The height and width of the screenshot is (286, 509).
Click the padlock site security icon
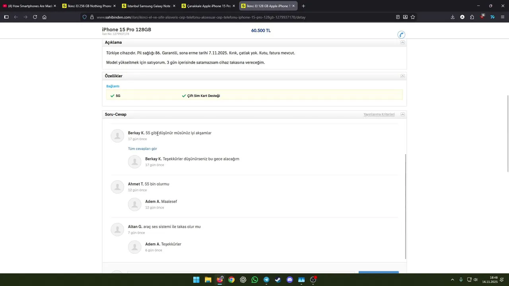tap(92, 17)
